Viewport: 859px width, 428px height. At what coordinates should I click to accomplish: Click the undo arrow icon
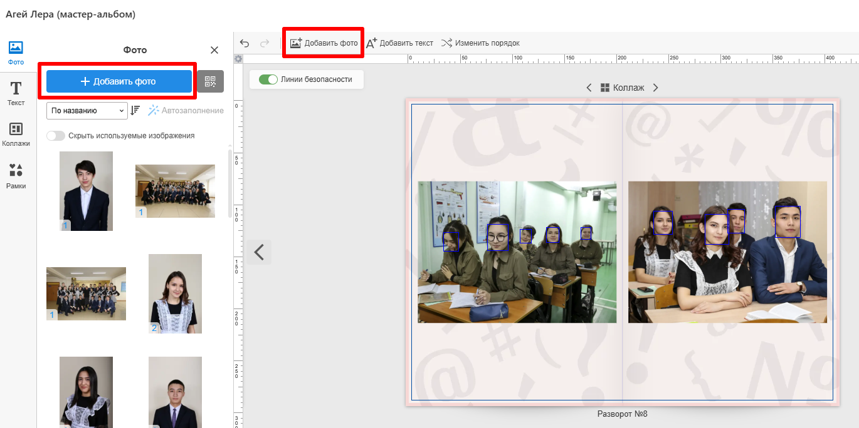[245, 43]
